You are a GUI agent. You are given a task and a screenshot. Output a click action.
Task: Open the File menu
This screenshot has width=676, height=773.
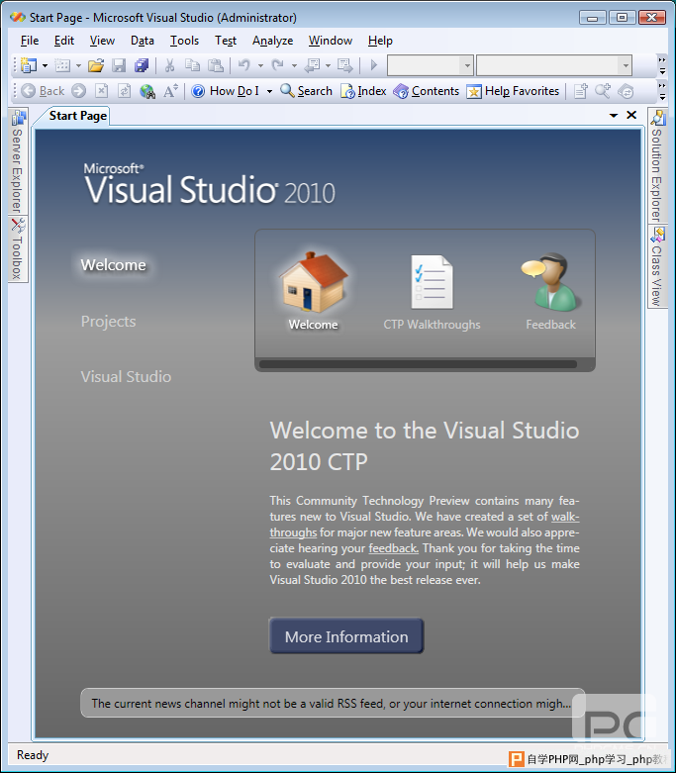point(30,41)
